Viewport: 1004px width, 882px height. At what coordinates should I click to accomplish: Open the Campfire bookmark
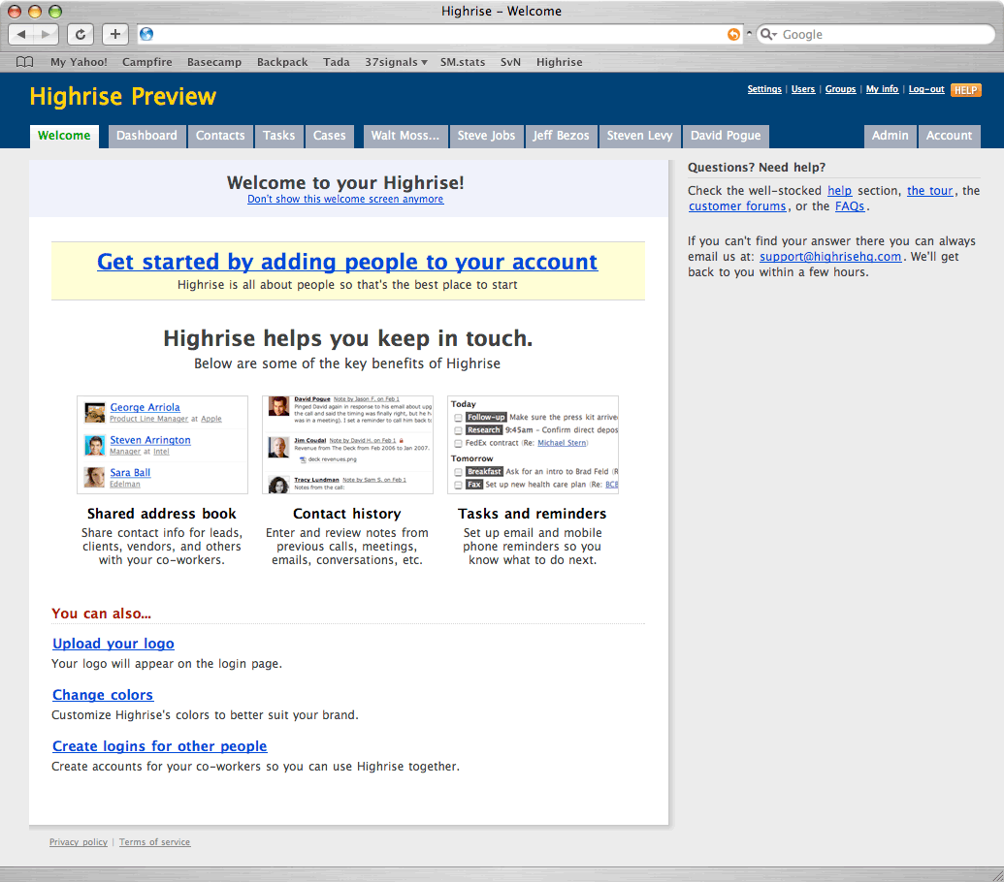(147, 62)
